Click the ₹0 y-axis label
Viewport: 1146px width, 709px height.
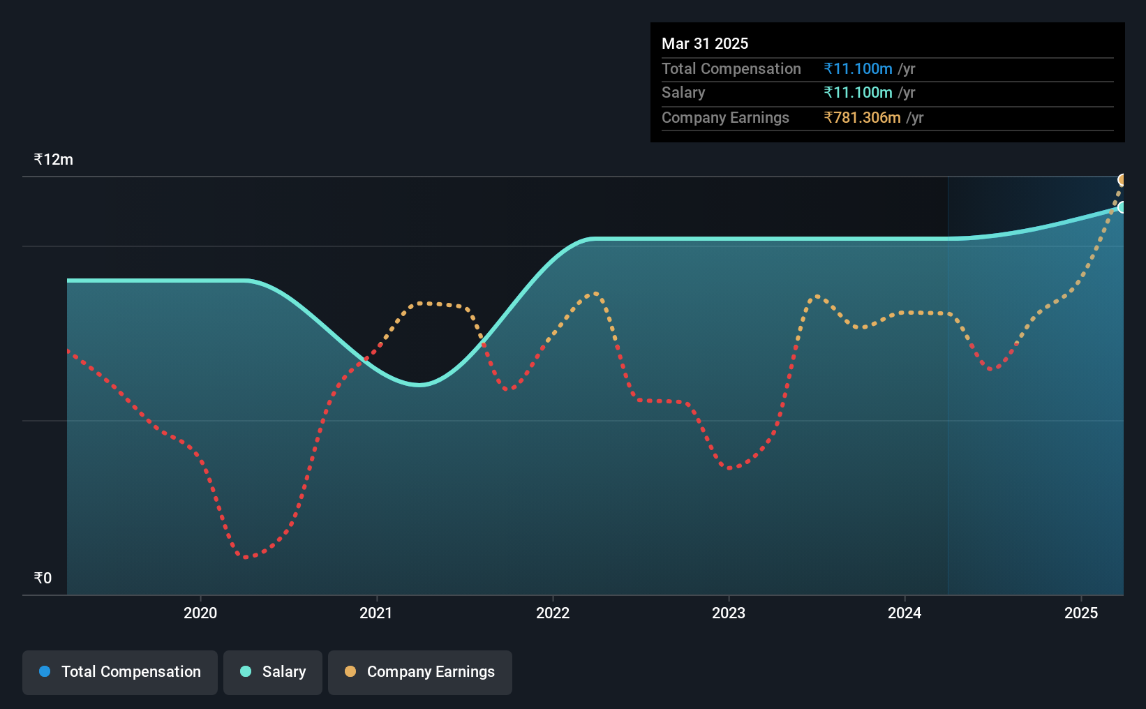pyautogui.click(x=43, y=578)
